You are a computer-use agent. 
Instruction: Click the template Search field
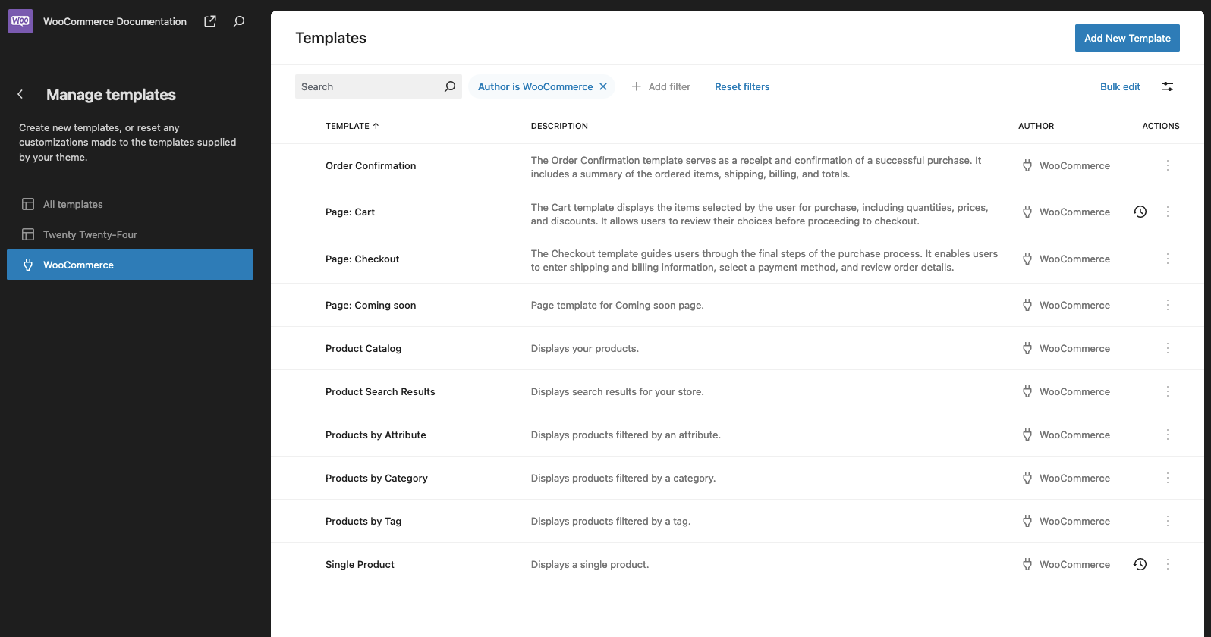tap(368, 86)
